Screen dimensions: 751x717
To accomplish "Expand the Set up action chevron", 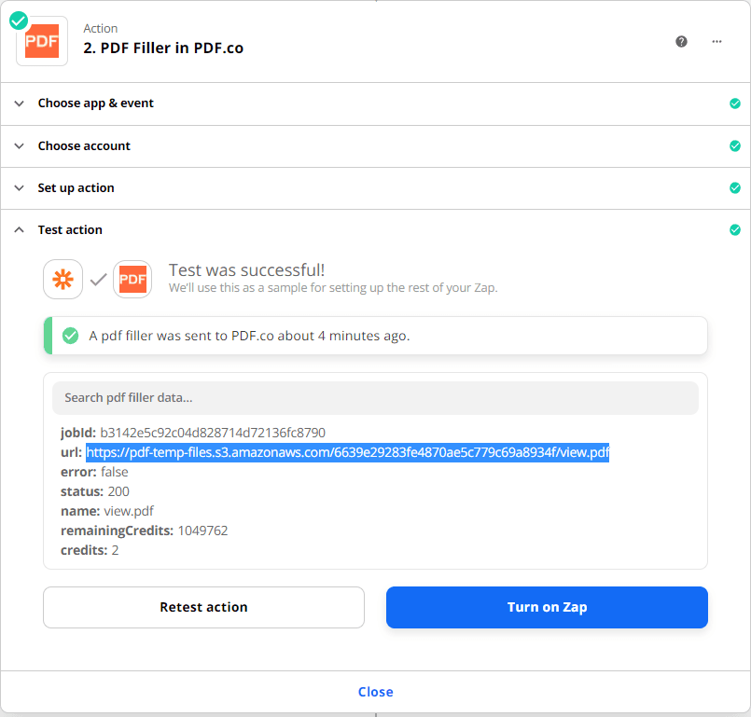I will coord(19,188).
